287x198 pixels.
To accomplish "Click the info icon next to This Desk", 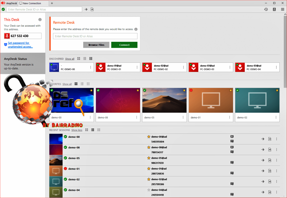I will coord(40,19).
